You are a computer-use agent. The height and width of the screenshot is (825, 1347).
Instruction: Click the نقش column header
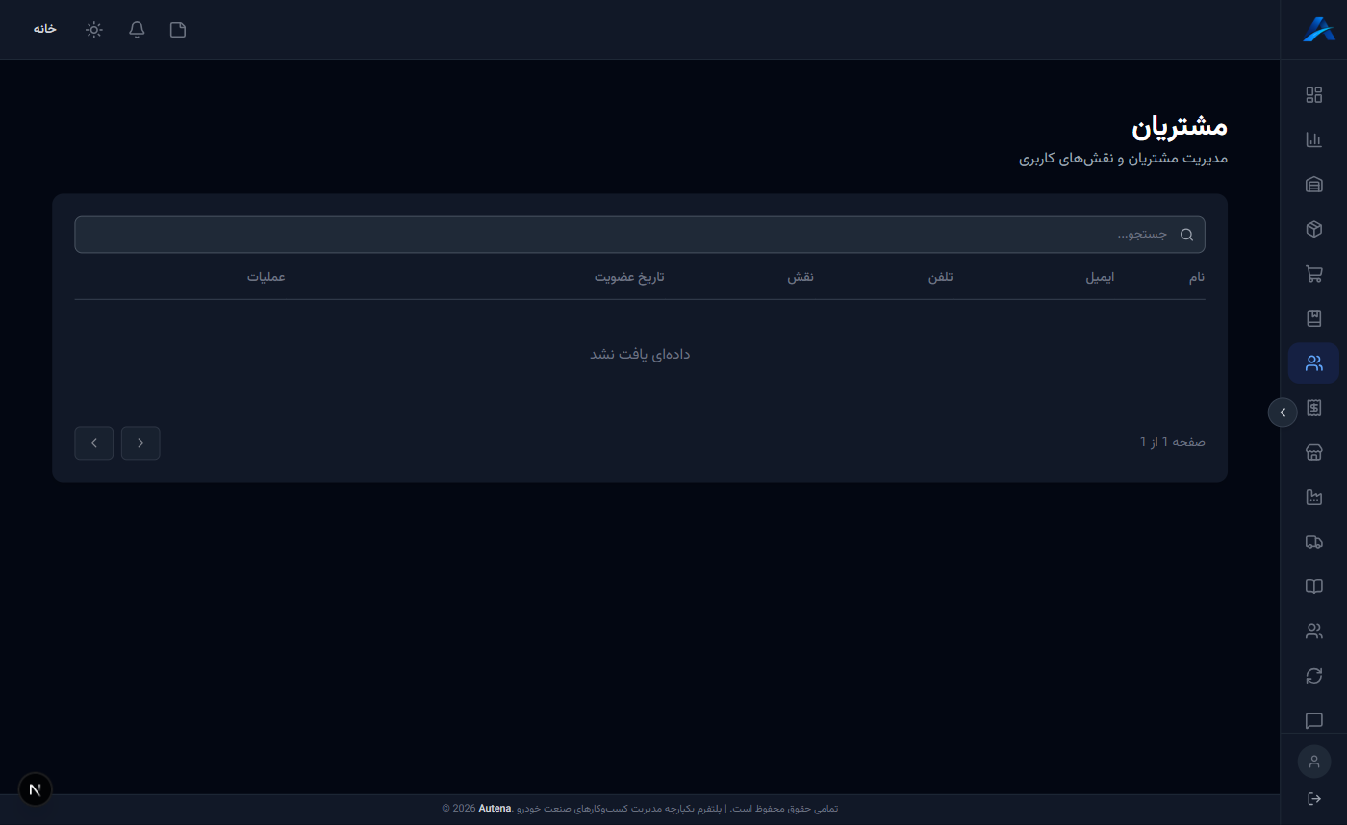pyautogui.click(x=801, y=277)
